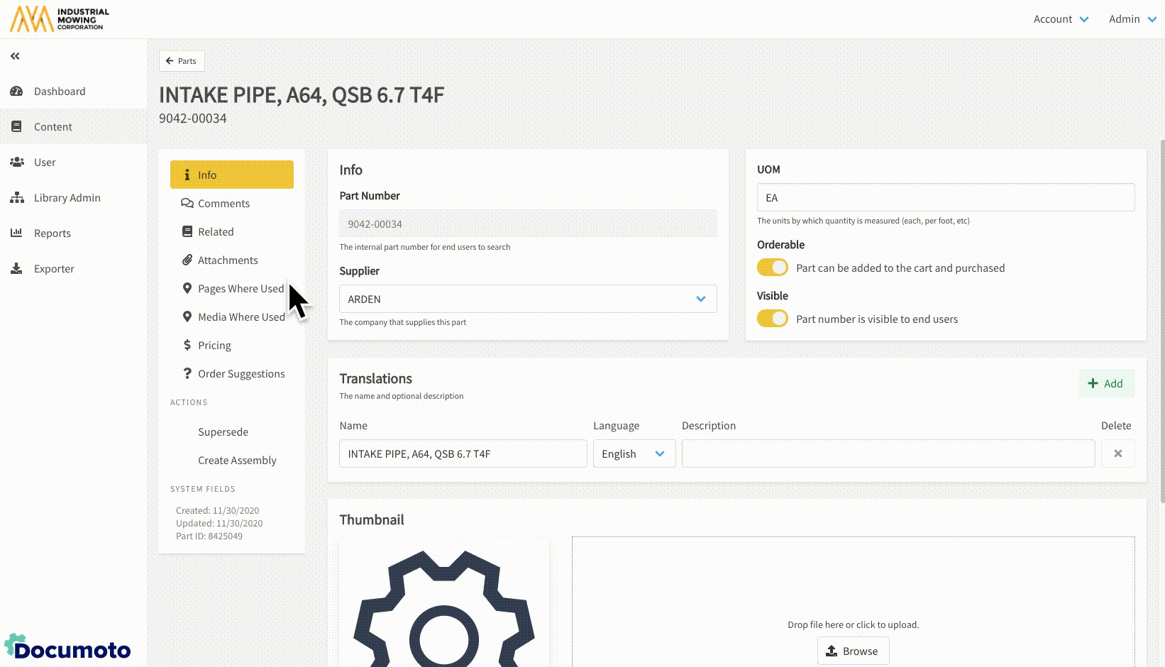Click the Attachments paperclip icon
Viewport: 1165px width, 667px height.
(187, 260)
